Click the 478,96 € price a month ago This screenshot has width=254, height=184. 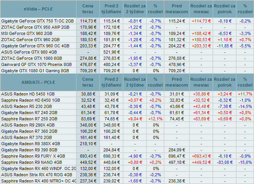pos(177,64)
